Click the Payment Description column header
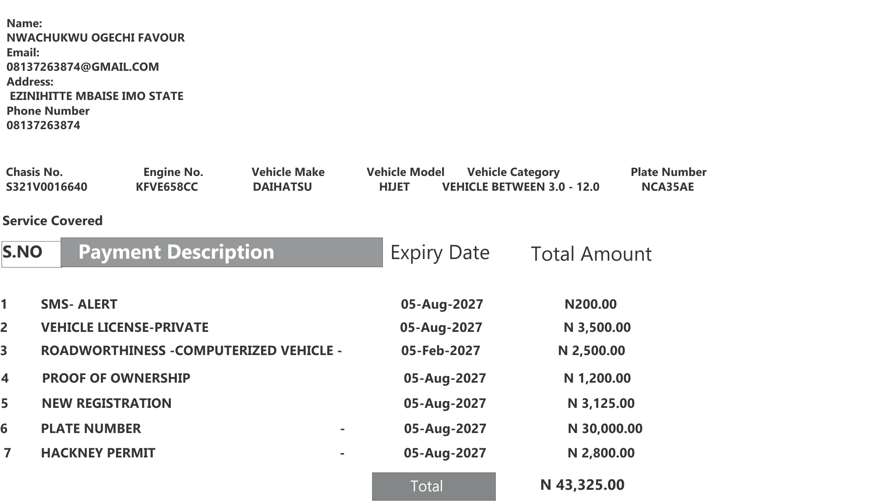The width and height of the screenshot is (894, 503). pyautogui.click(x=222, y=252)
